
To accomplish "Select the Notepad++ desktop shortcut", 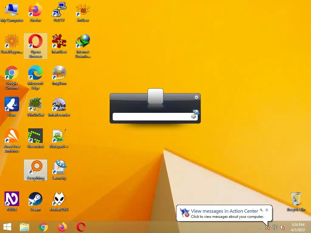I will coord(59,138).
